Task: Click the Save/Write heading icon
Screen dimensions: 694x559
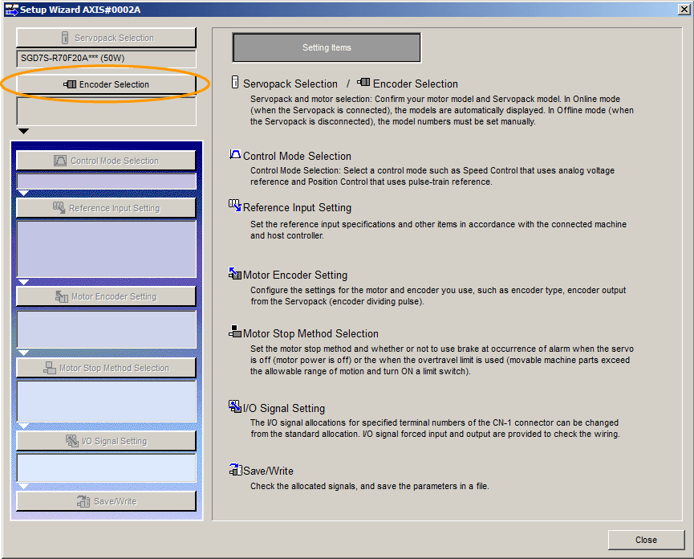Action: tap(235, 470)
